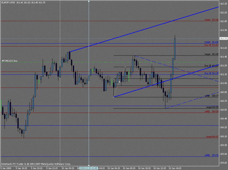Select the 'buy @ 161.28' label

(212, 66)
